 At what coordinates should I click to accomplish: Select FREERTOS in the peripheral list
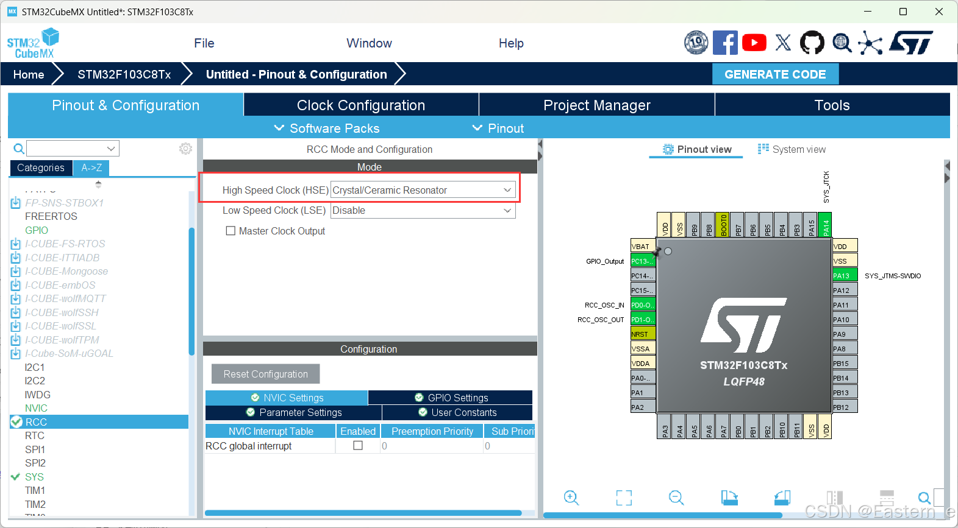point(51,216)
